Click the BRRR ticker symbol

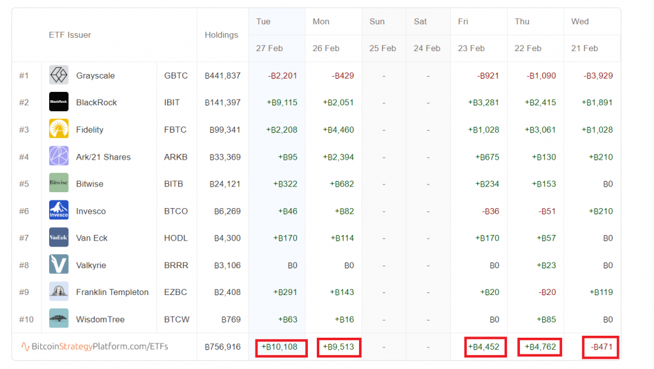[176, 266]
